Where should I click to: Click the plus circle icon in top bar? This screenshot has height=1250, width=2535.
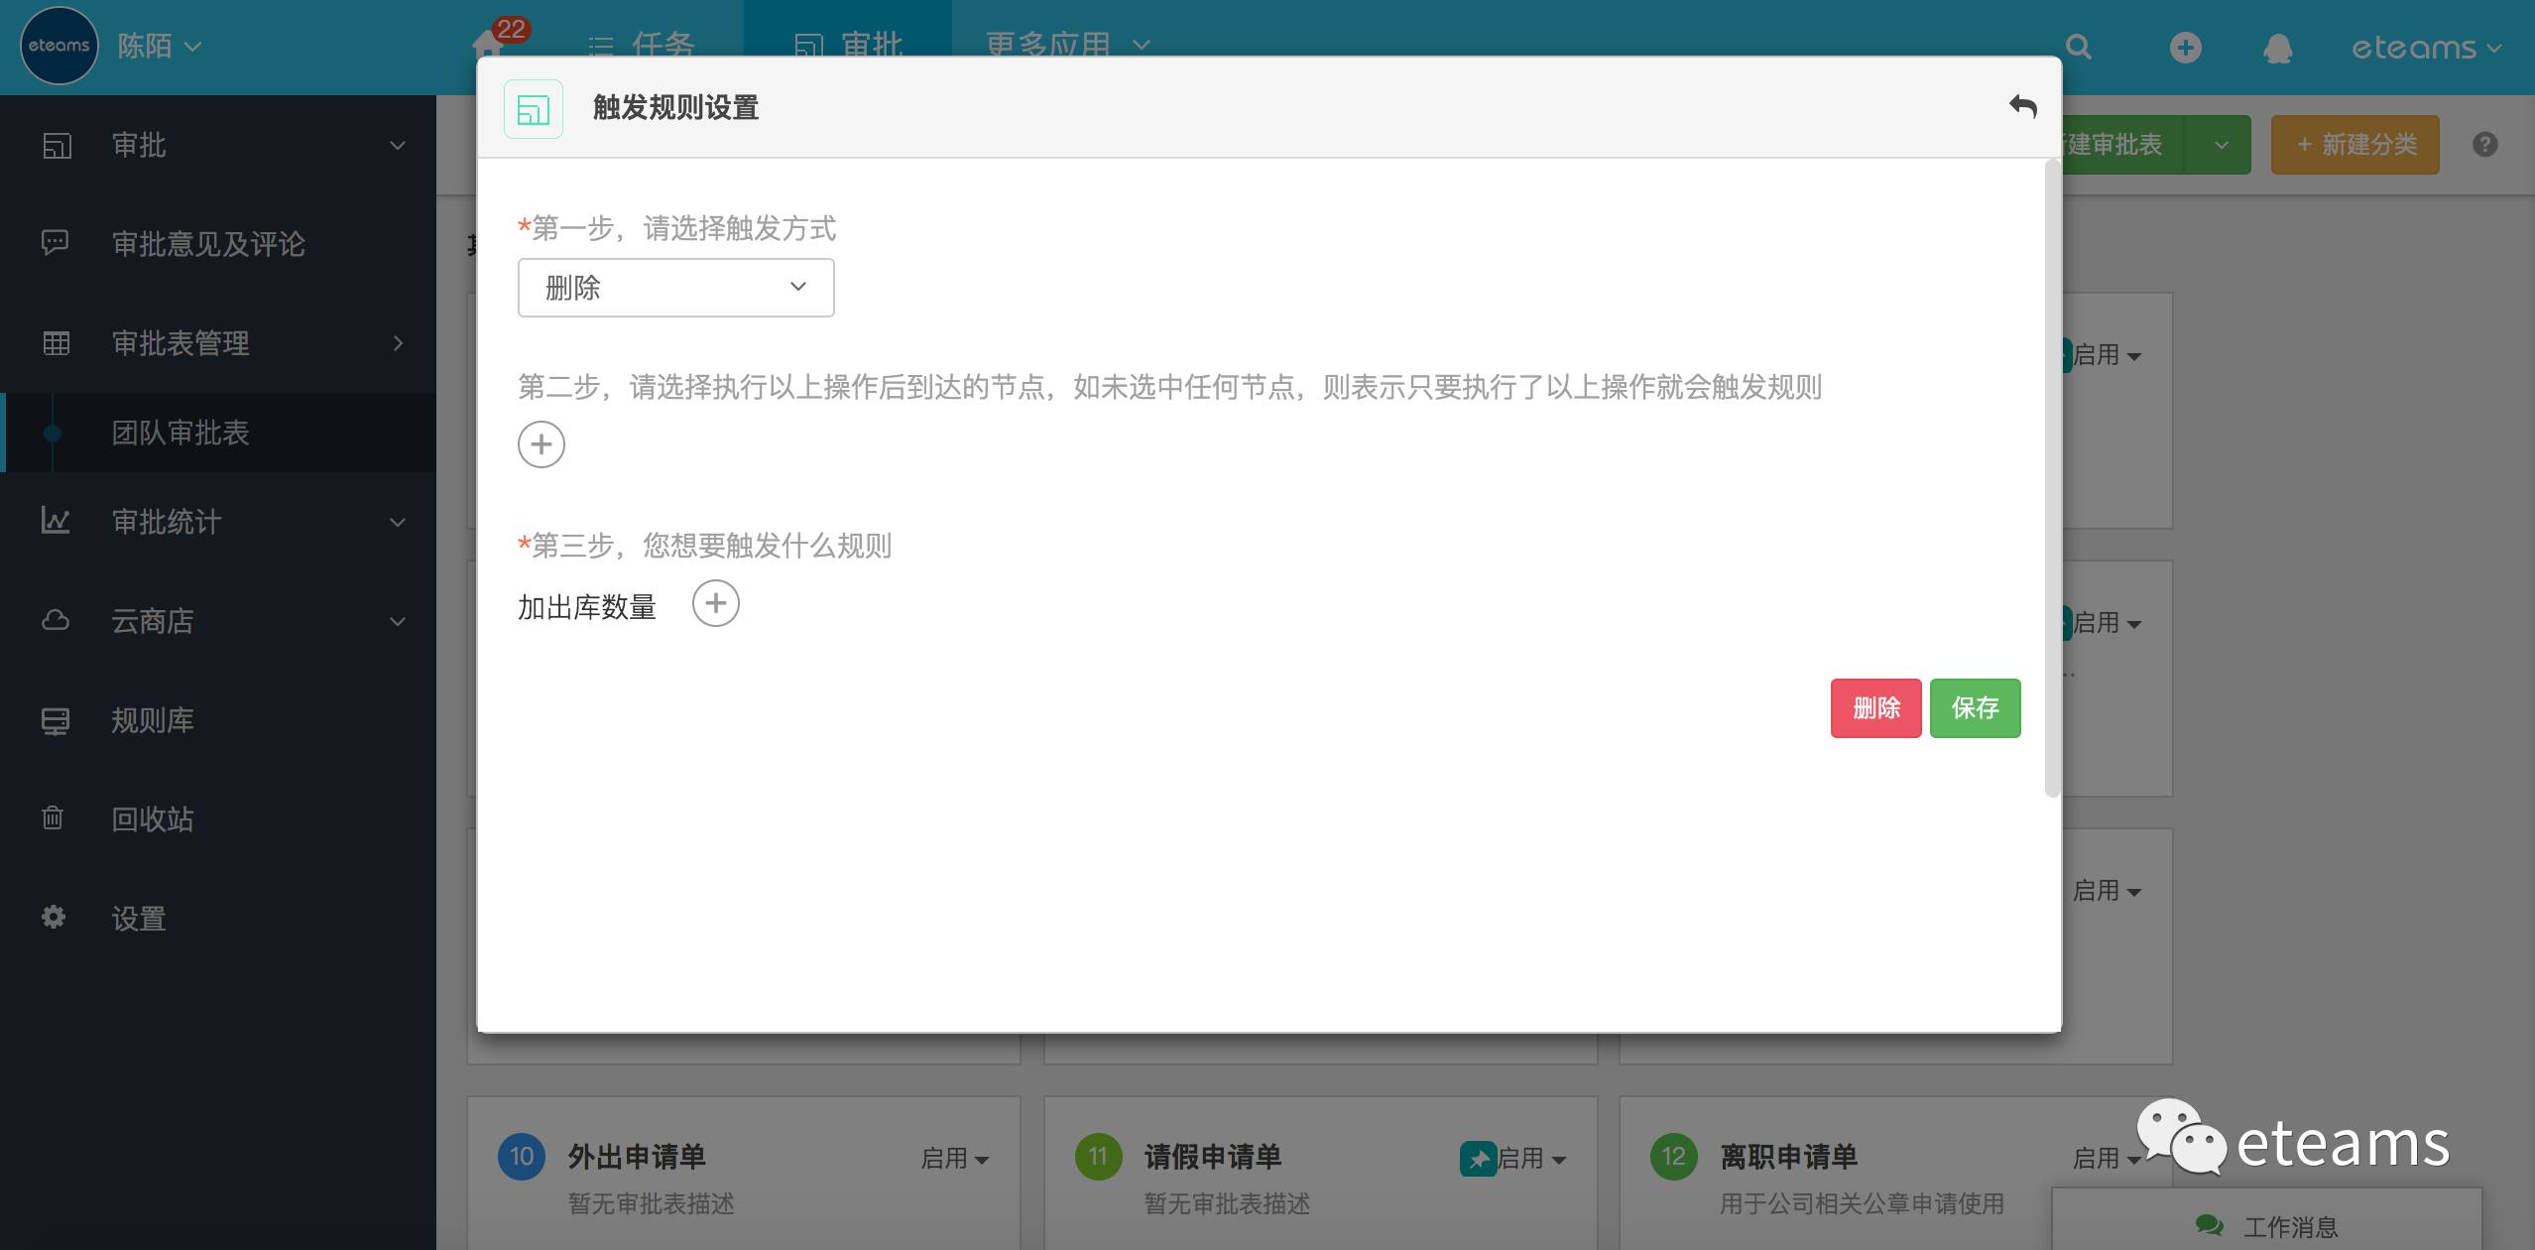(2185, 48)
